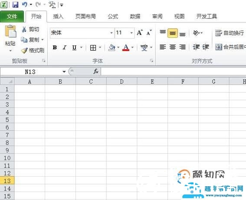This screenshot has width=246, height=200.
Task: Switch to the 开发工具 Developer tab
Action: (207, 16)
